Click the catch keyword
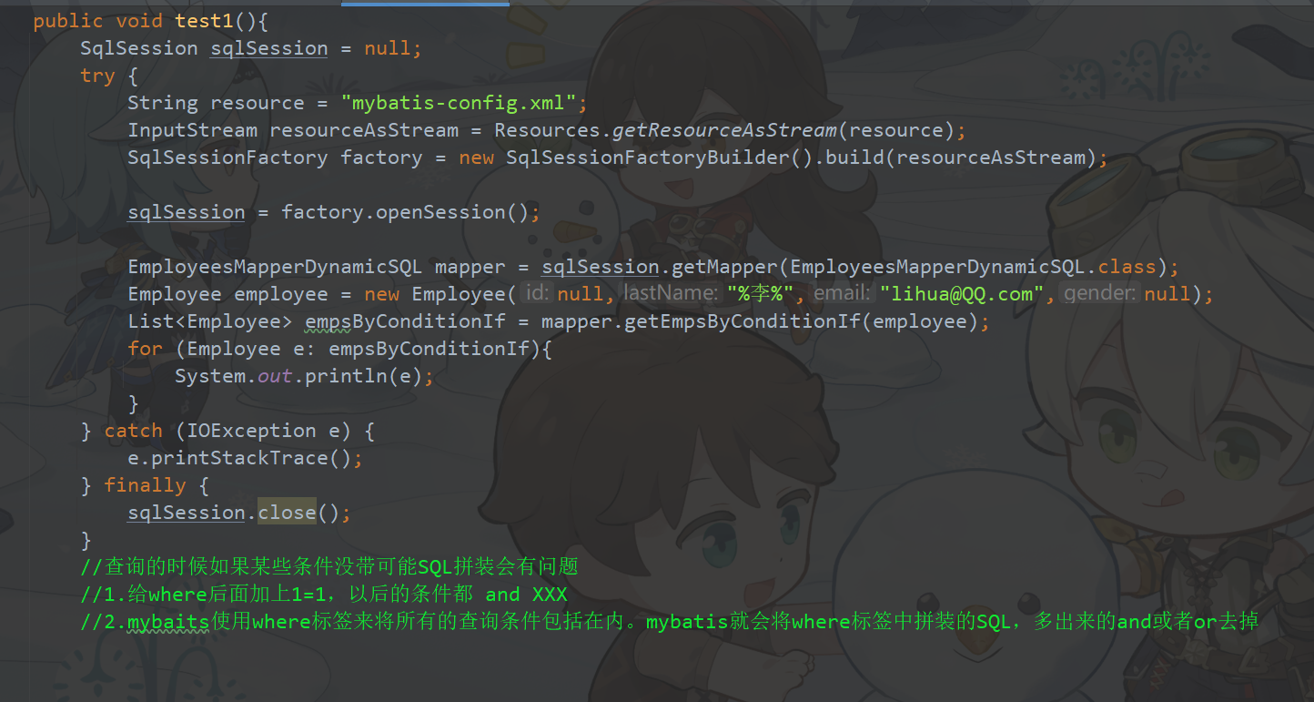1314x702 pixels. [x=134, y=431]
